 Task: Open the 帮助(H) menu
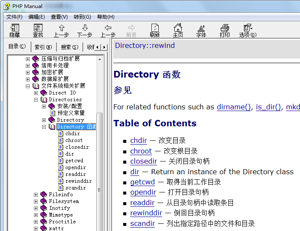(x=106, y=17)
